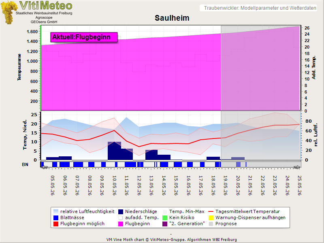Click the date label 22.05.26
324x243 pixels.
pyautogui.click(x=262, y=185)
